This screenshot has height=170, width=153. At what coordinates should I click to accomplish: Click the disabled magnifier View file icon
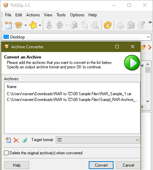[95, 25]
